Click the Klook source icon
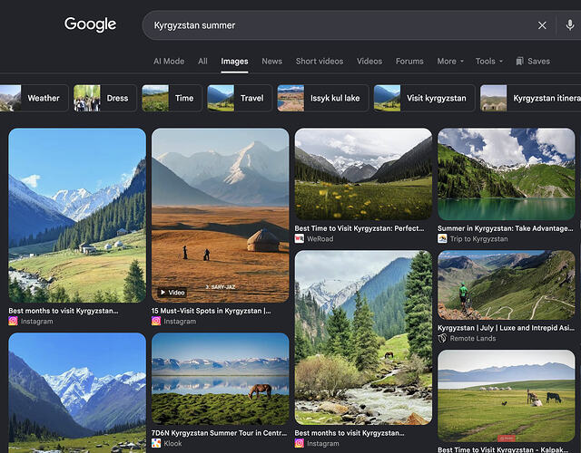The image size is (581, 453). [x=156, y=443]
